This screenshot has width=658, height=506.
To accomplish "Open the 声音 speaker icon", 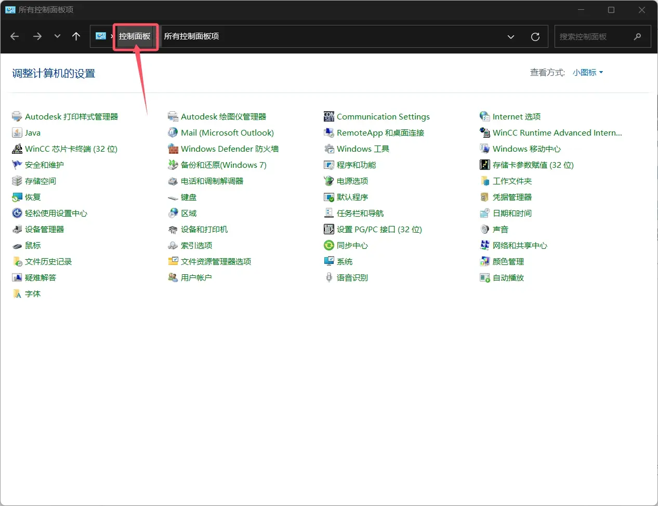I will tap(484, 229).
